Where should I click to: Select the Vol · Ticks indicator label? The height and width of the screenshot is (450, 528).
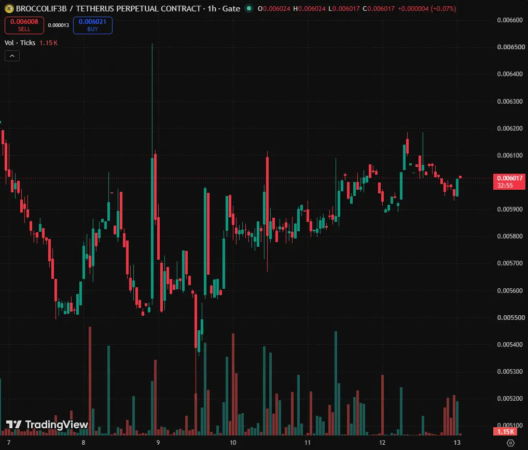[x=20, y=43]
